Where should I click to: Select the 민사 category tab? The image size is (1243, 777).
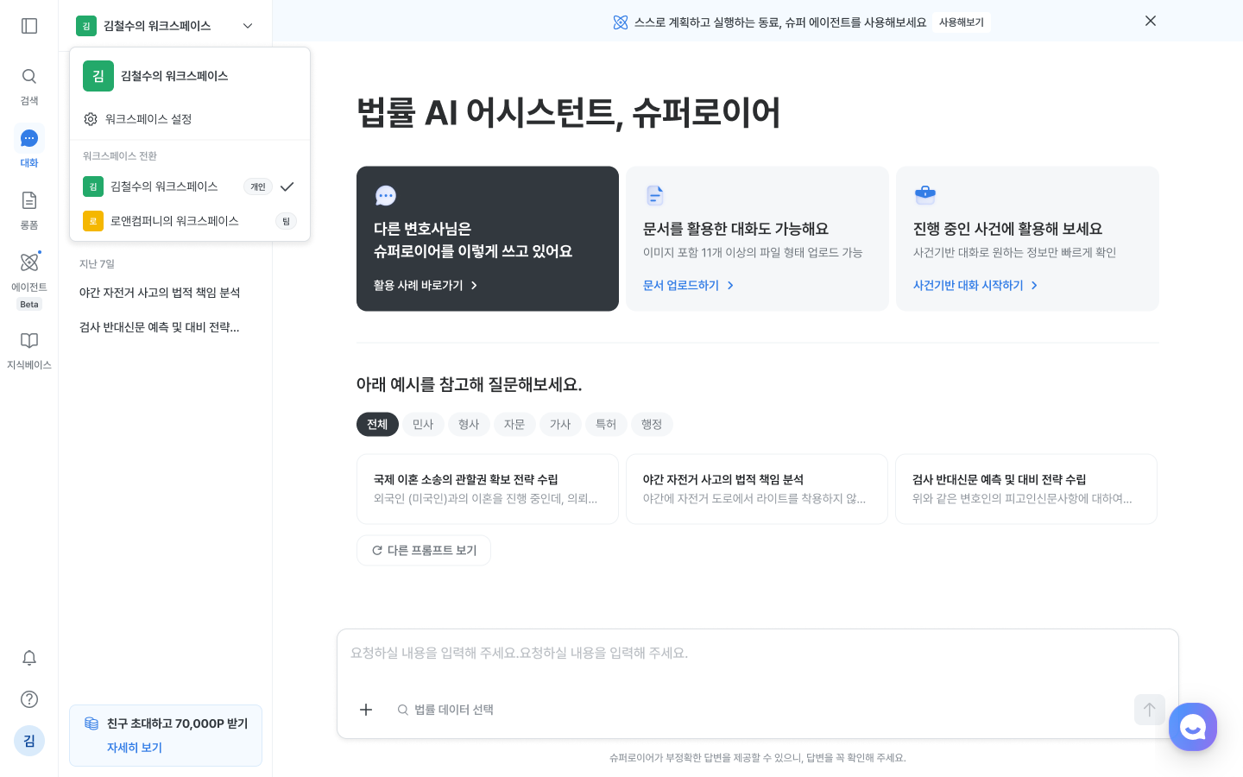[423, 425]
